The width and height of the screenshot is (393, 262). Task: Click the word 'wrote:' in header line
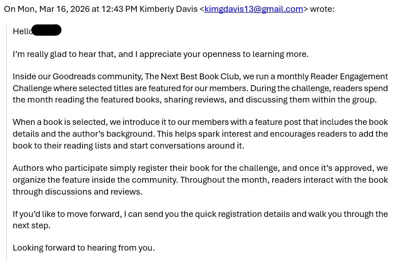coord(322,9)
